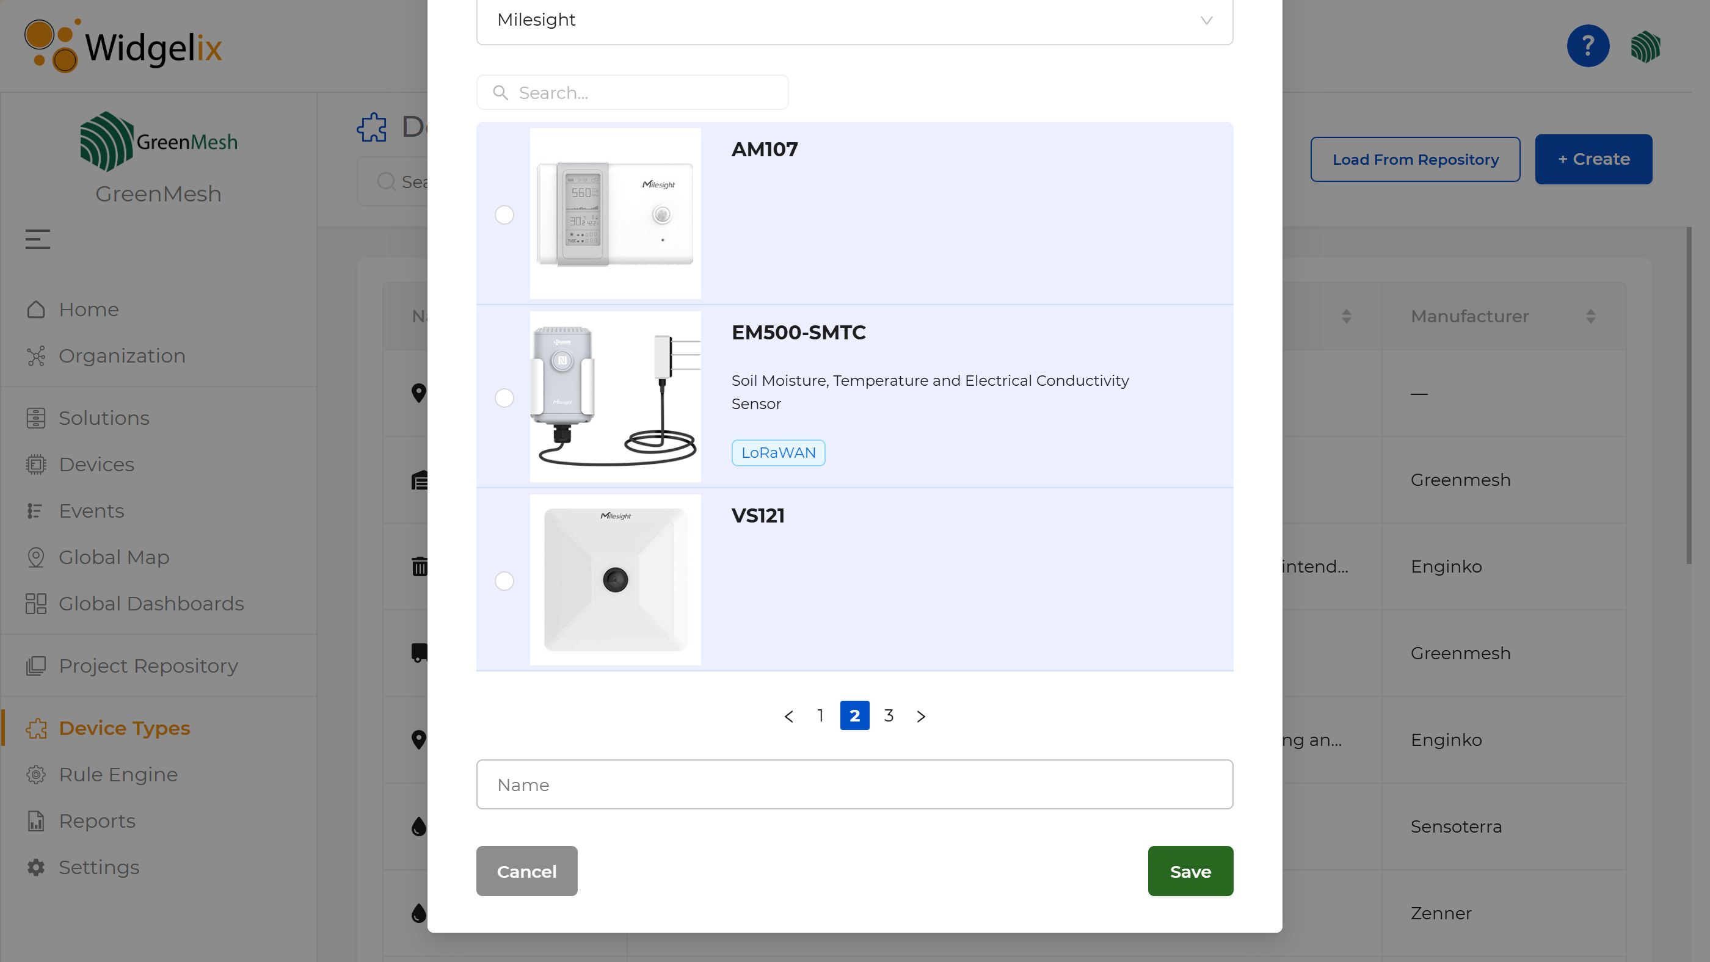Viewport: 1710px width, 962px height.
Task: Select the VS121 radio button
Action: pyautogui.click(x=504, y=581)
